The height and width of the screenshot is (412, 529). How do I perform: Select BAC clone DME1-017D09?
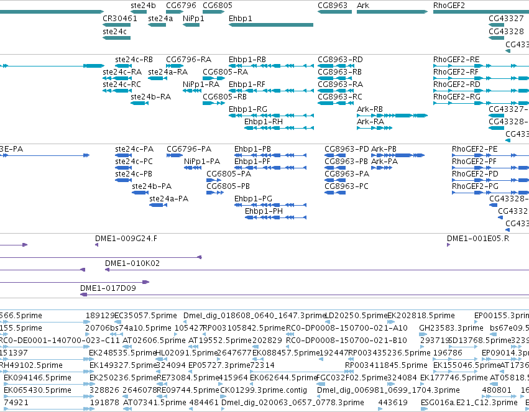pos(305,295)
